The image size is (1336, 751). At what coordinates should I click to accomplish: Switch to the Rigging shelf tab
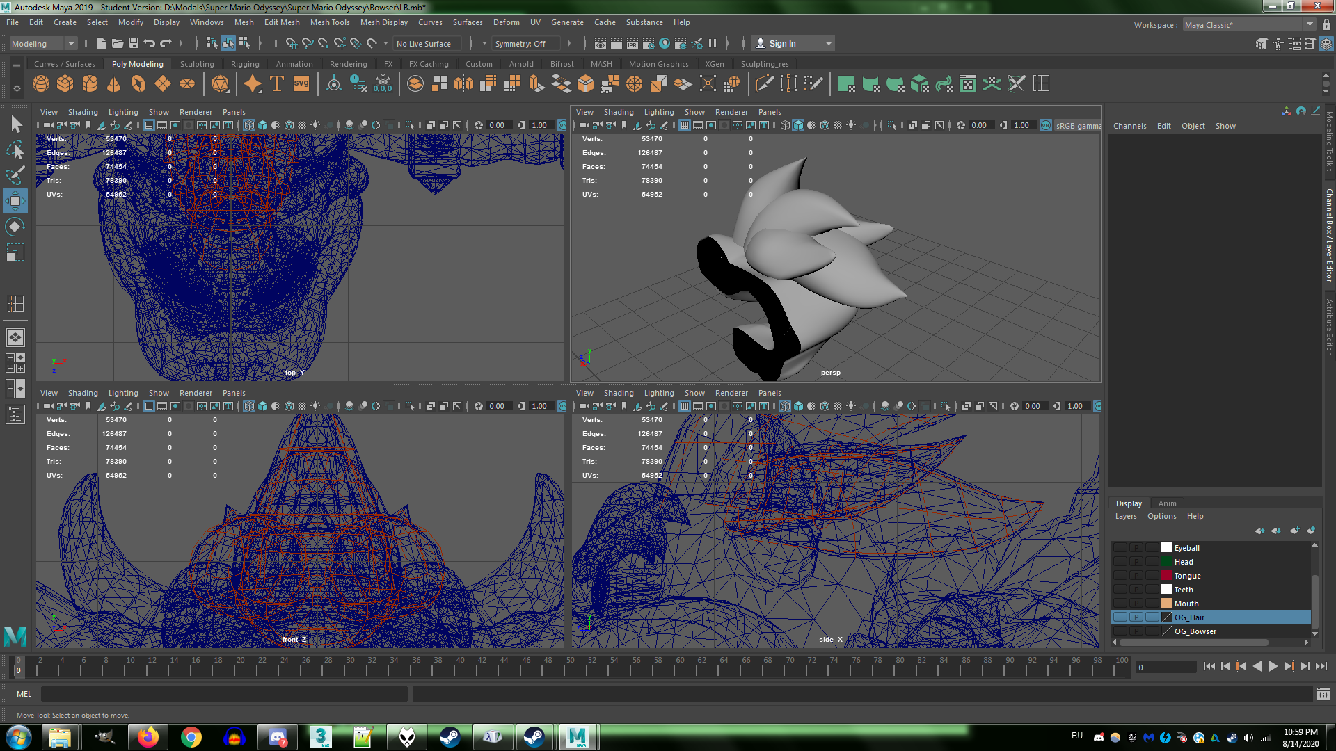point(245,64)
